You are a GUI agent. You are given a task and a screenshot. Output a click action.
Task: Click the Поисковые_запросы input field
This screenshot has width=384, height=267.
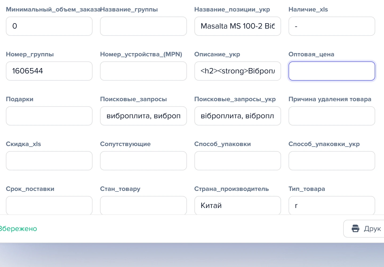(143, 116)
